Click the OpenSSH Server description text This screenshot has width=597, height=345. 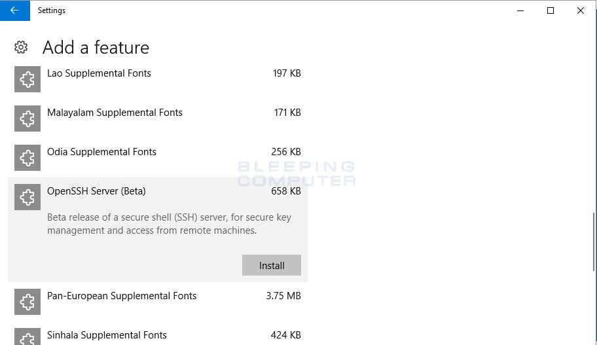(x=169, y=223)
